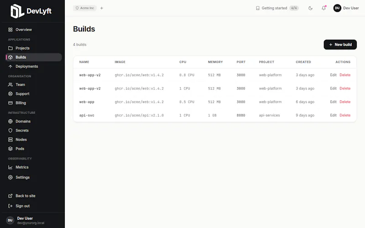This screenshot has width=365, height=228.
Task: Click the Builds cube icon
Action: [10, 57]
